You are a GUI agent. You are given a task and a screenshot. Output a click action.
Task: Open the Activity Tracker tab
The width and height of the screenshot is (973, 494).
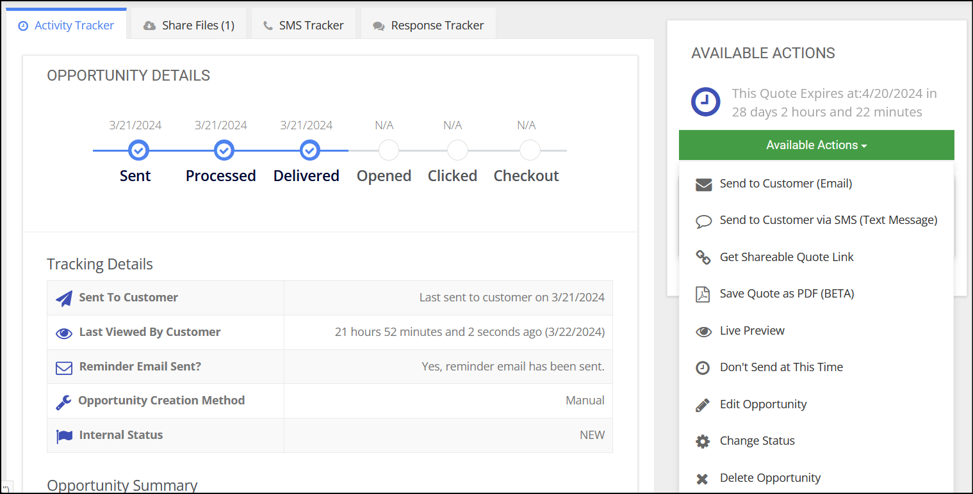coord(67,25)
